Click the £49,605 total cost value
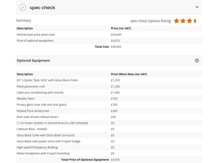 tap(116, 47)
